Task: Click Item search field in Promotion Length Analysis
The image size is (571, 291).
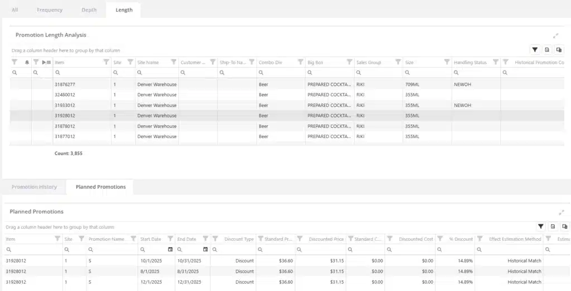Action: [82, 73]
